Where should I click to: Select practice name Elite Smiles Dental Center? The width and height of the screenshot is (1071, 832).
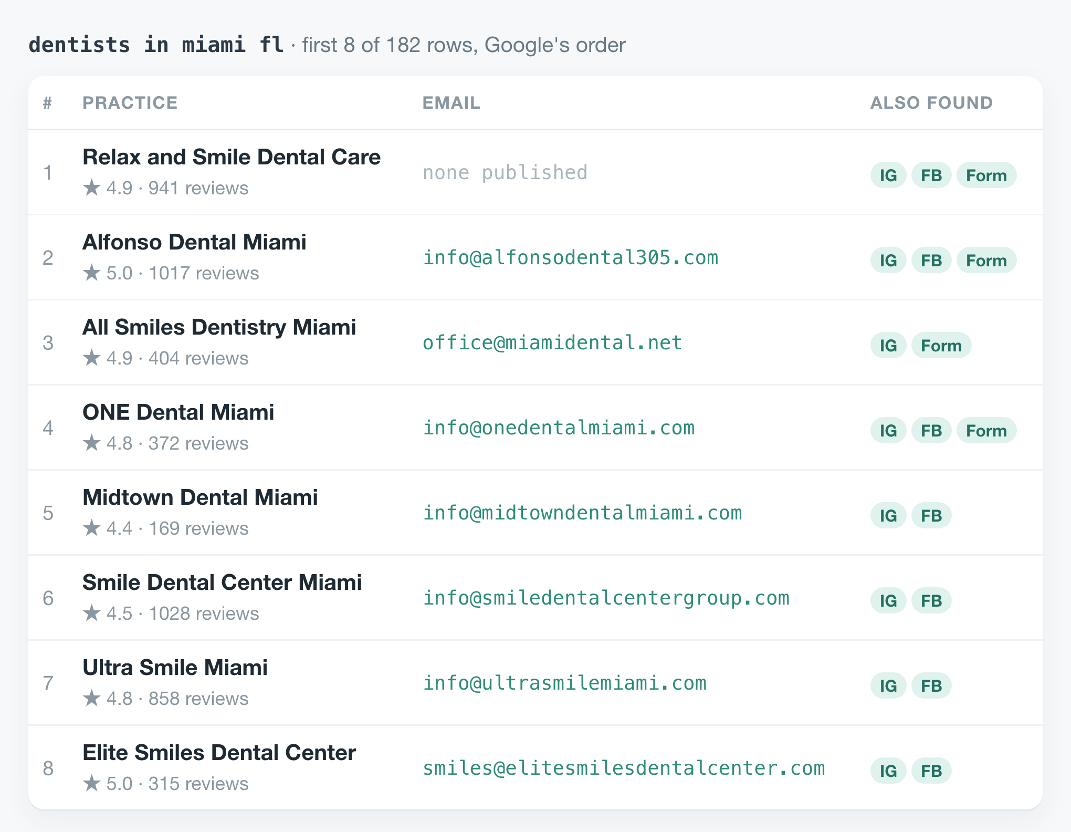point(219,753)
